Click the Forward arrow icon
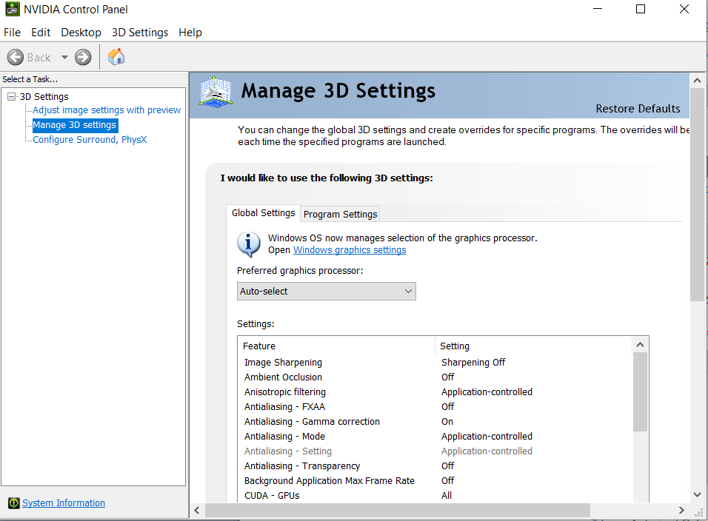This screenshot has width=708, height=521. pyautogui.click(x=83, y=57)
